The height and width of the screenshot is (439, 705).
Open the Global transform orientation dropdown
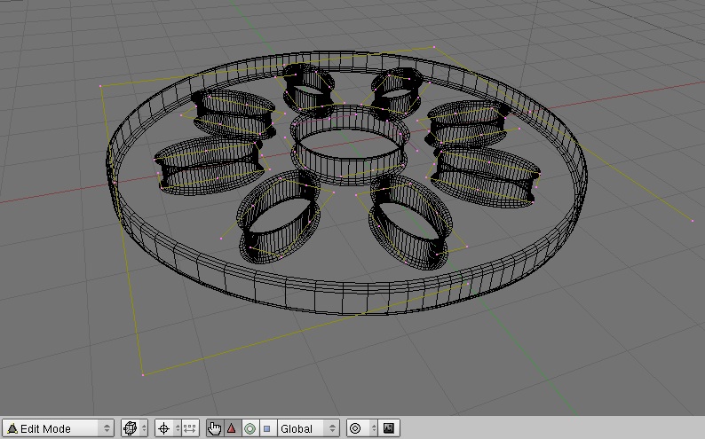(308, 428)
